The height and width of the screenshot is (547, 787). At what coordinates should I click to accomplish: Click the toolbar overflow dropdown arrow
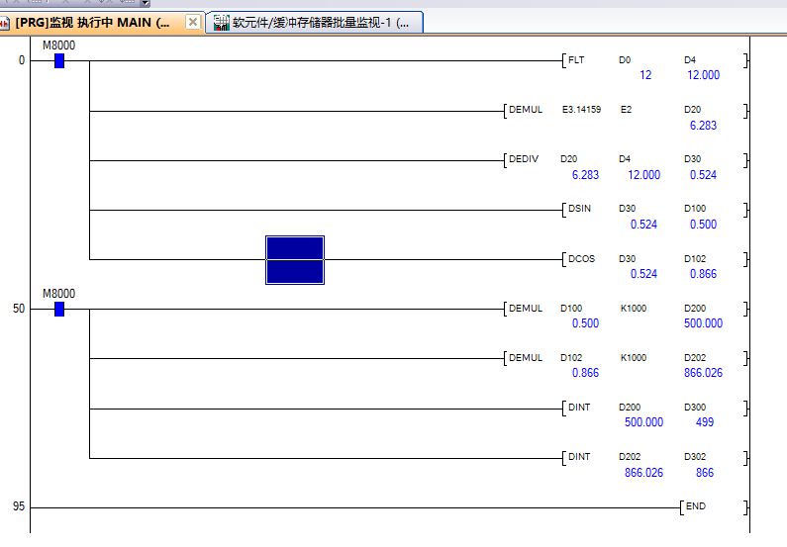[145, 3]
